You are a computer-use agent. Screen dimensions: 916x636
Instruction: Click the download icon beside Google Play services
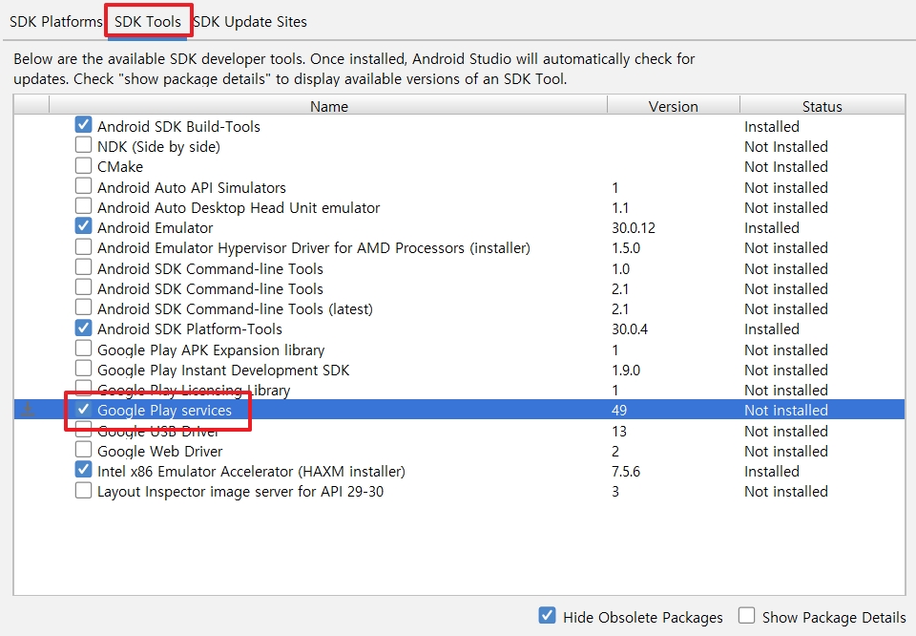[28, 410]
